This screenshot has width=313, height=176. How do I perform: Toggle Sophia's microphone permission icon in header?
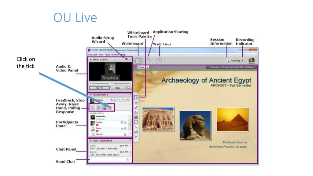(x=112, y=100)
